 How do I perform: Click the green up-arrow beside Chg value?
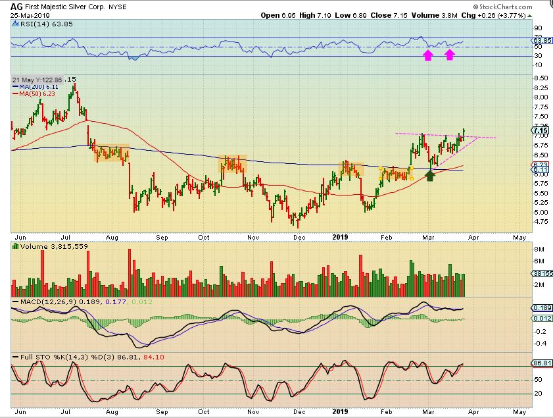coord(531,16)
